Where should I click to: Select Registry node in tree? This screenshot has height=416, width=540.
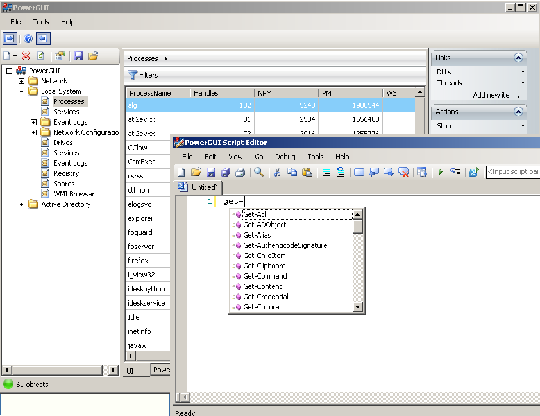(x=66, y=173)
